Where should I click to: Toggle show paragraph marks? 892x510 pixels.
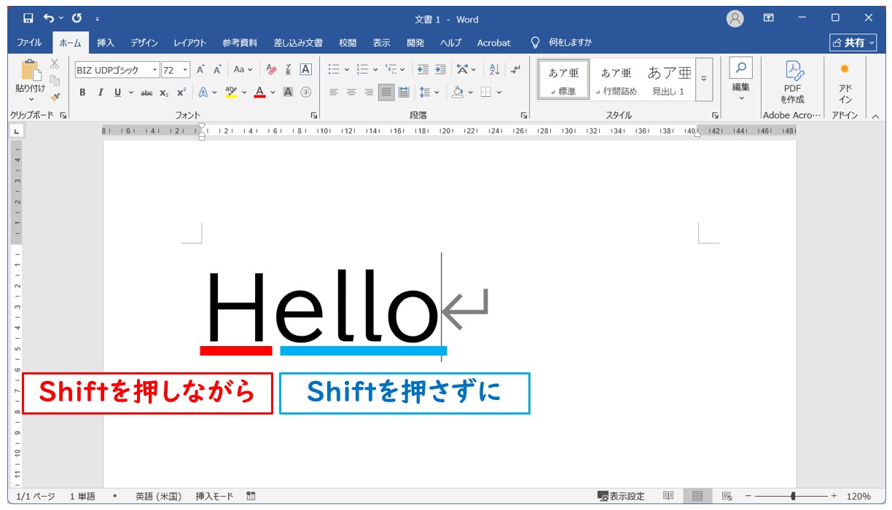pos(516,70)
